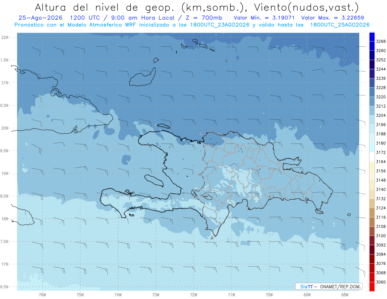This screenshot has width=387, height=299.
Task: Click the legend value '3076'
Action: coord(381,264)
